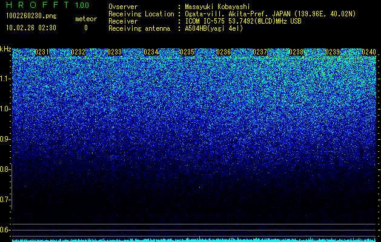Image resolution: width=381 pixels, height=242 pixels.
Task: Click the Ogata-vill. Akita-Pref. JAPAN location text
Action: point(270,14)
